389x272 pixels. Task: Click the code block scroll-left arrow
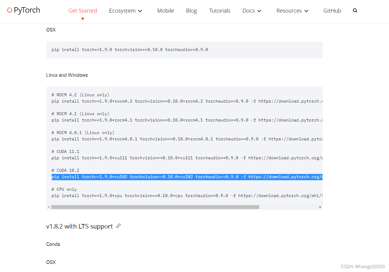click(x=49, y=207)
